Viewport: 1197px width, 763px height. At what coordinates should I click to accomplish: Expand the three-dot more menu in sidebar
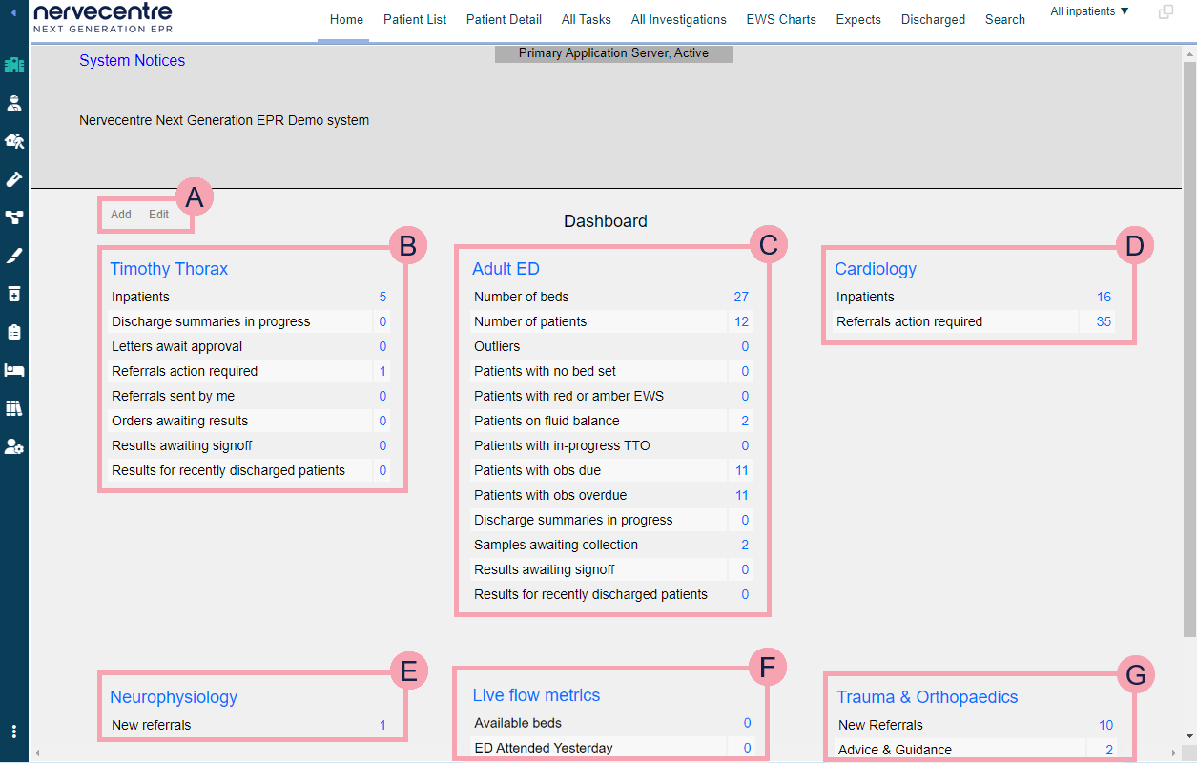(x=14, y=732)
